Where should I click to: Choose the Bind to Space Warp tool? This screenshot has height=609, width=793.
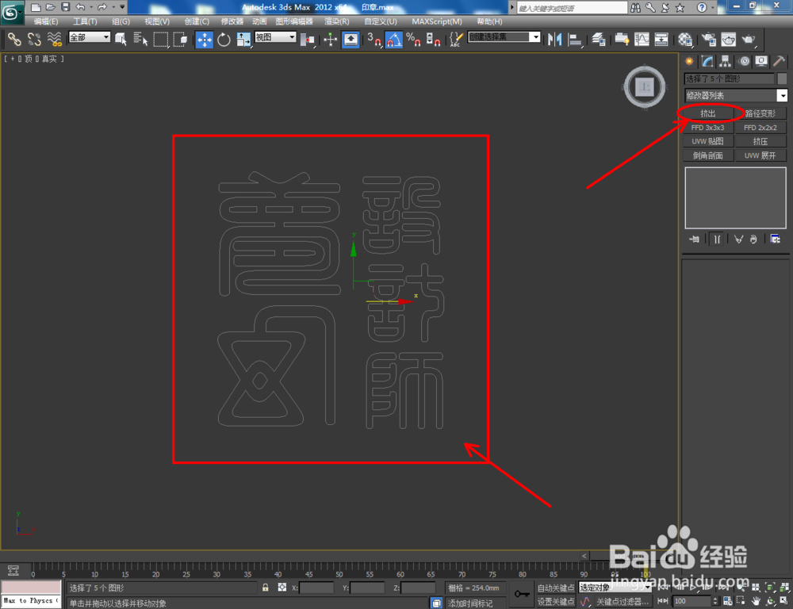pyautogui.click(x=55, y=39)
